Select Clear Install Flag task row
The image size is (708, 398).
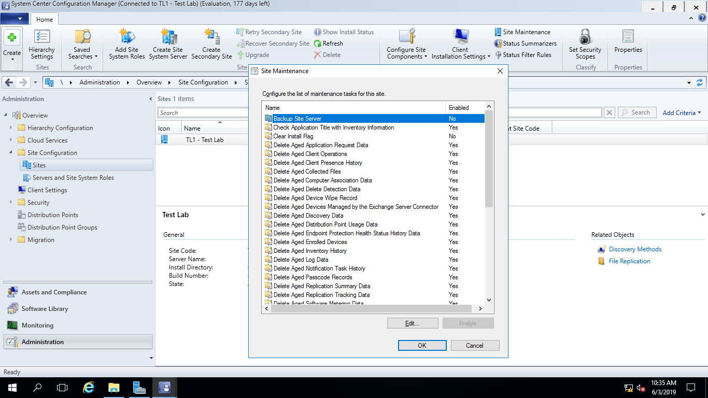(x=374, y=136)
